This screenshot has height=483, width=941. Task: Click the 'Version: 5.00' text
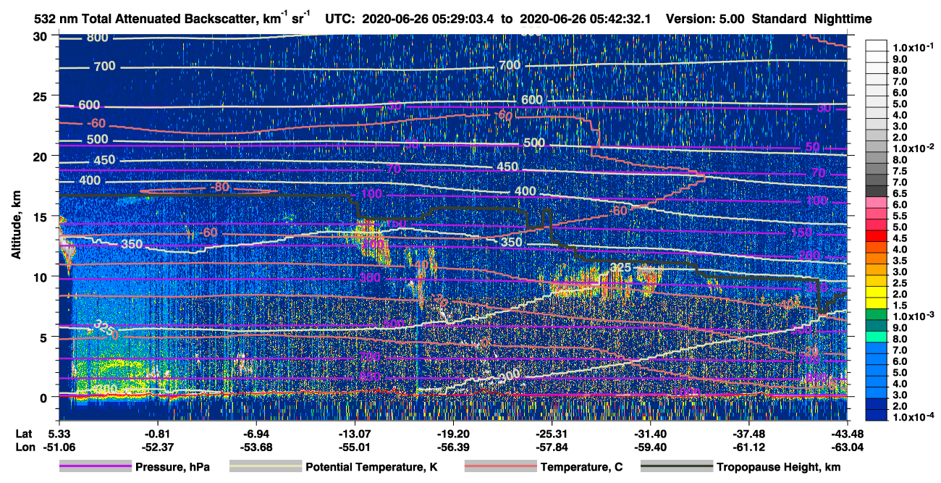click(704, 20)
